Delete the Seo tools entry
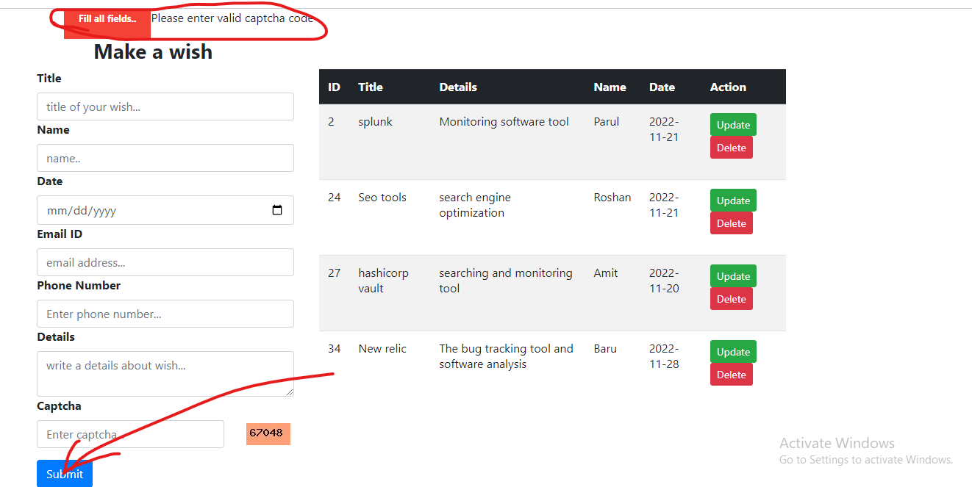Image resolution: width=972 pixels, height=487 pixels. click(x=731, y=223)
